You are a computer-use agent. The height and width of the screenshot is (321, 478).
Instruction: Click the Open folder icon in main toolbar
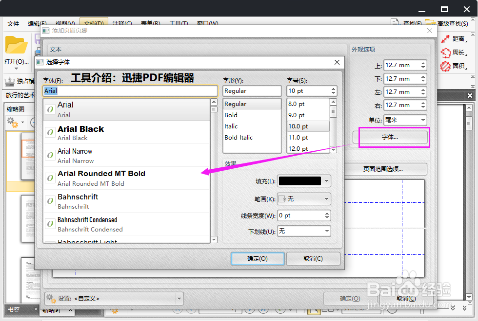point(16,45)
